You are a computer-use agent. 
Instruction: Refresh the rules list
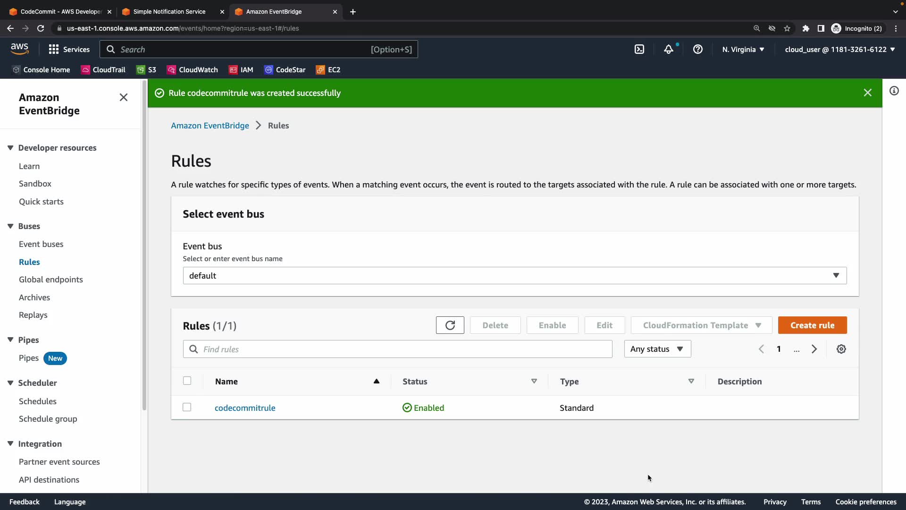tap(450, 325)
